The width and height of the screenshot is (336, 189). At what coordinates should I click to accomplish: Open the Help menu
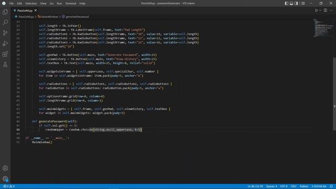coord(82,4)
